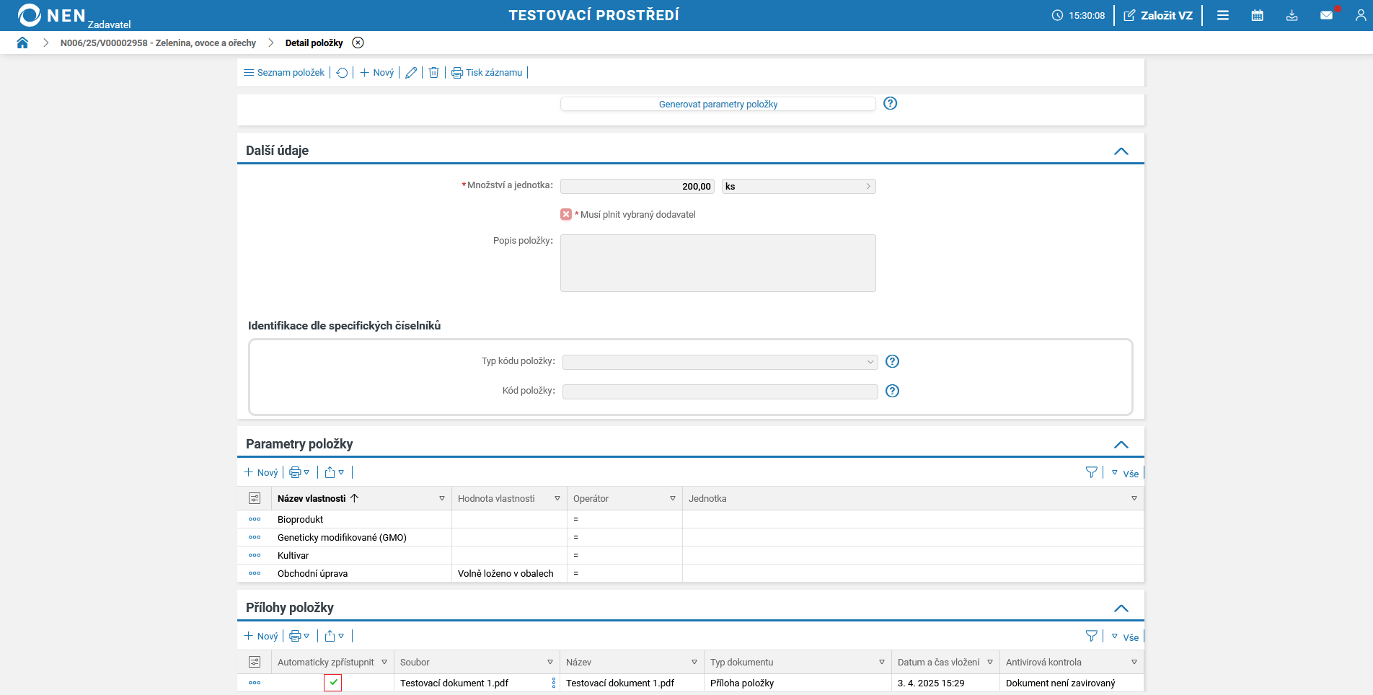
Task: Toggle 'Automaticky zpřístupnit' checkbox for Testovací dokument
Action: [x=332, y=683]
